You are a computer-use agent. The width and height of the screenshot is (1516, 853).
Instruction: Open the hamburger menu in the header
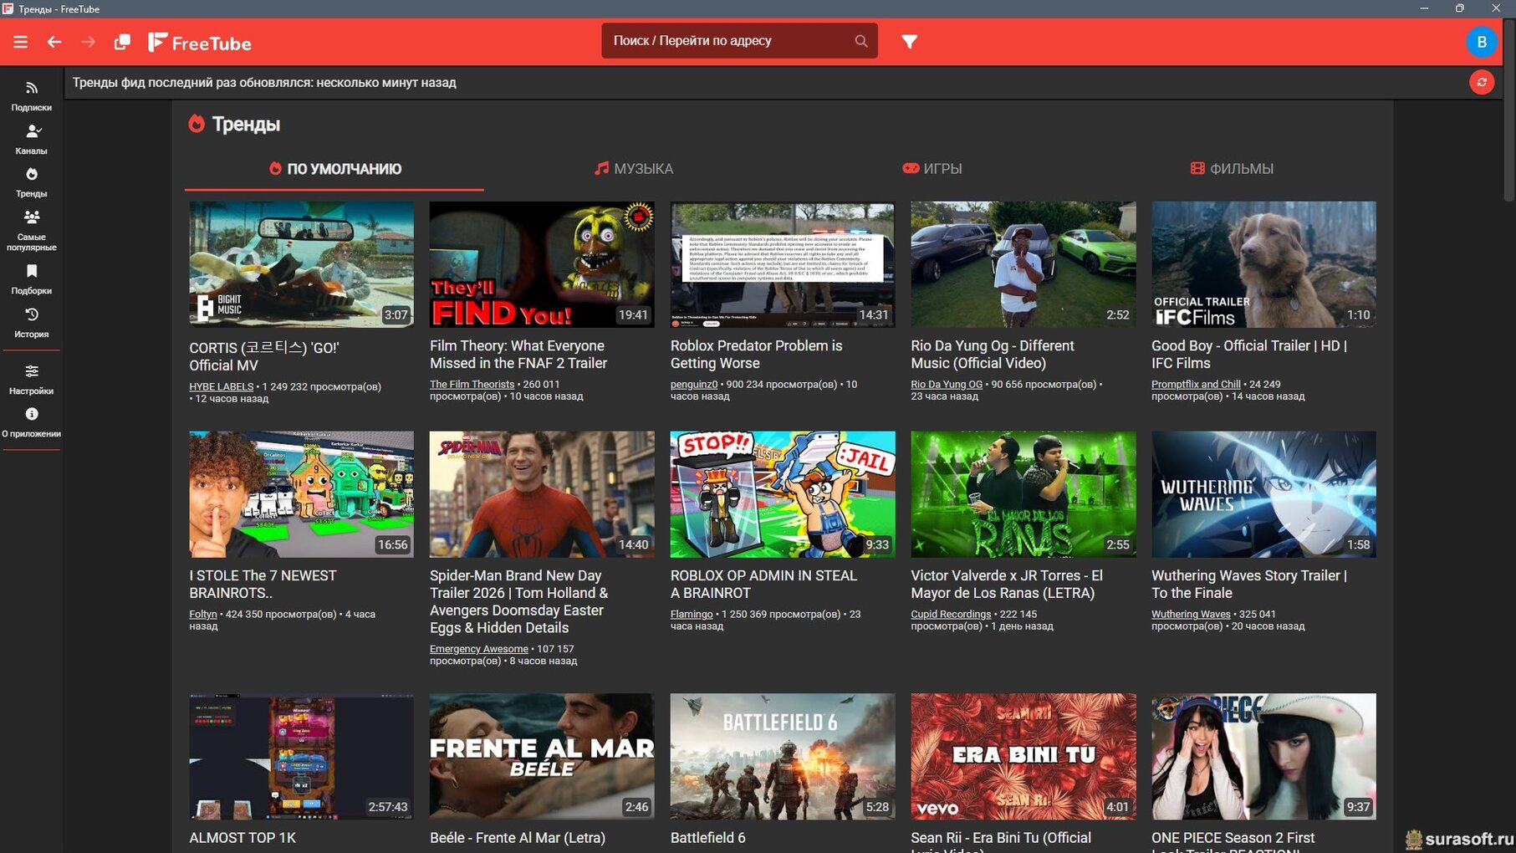point(20,42)
